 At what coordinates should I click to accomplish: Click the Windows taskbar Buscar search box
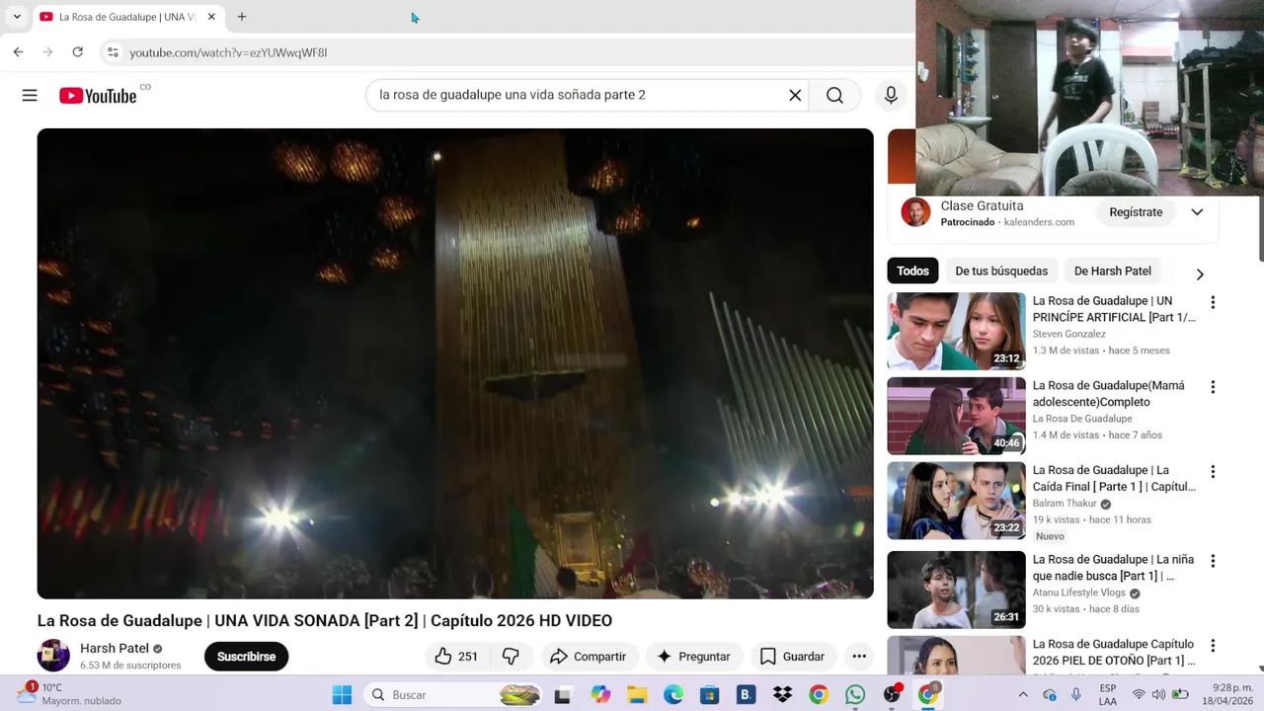(453, 695)
